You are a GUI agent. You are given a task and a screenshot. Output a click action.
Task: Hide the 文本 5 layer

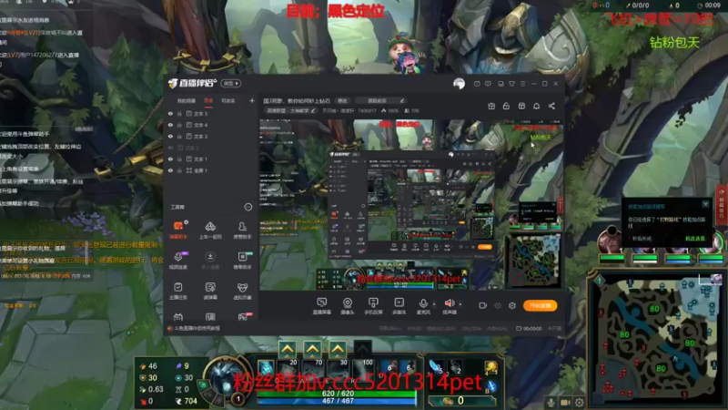coord(170,113)
